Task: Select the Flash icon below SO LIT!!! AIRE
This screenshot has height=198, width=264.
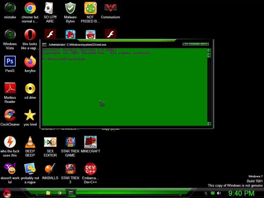Action: [x=50, y=34]
